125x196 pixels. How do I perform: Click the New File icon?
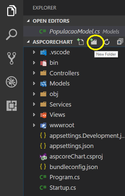pos(80,42)
